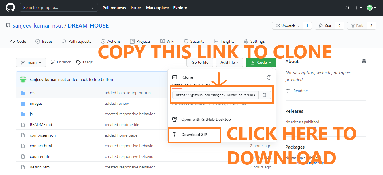Open the design.html file
The image size is (383, 175).
40,167
